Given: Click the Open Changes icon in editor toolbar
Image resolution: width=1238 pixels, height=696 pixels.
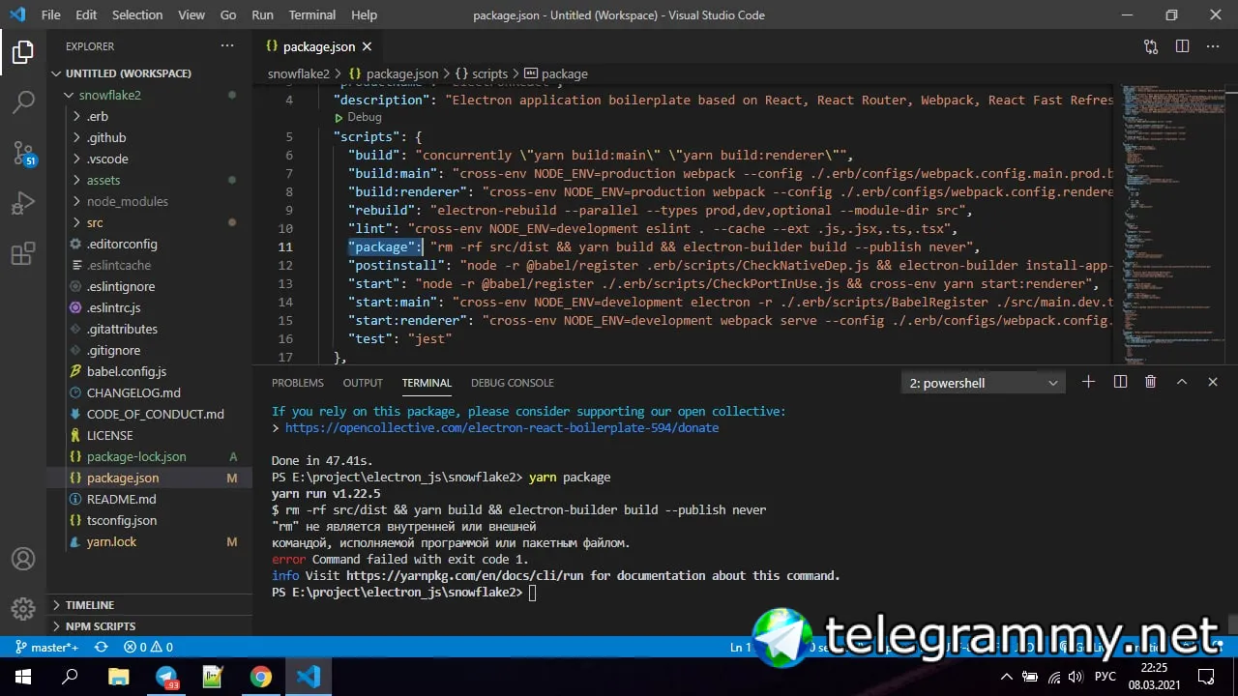Looking at the screenshot, I should tap(1151, 46).
